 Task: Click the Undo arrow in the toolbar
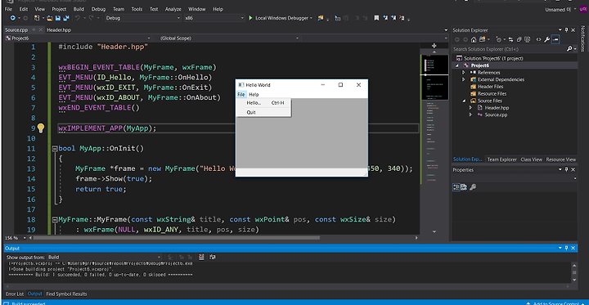tap(78, 18)
